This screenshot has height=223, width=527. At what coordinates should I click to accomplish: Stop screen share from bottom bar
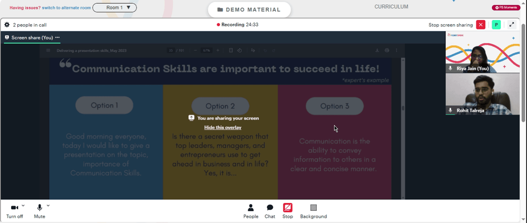[x=288, y=211]
